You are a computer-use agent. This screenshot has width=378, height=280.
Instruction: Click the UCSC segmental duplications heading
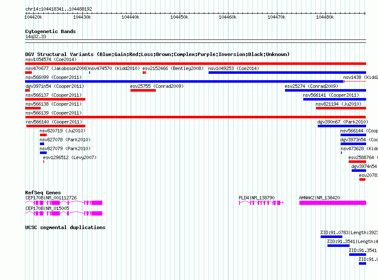click(65, 227)
